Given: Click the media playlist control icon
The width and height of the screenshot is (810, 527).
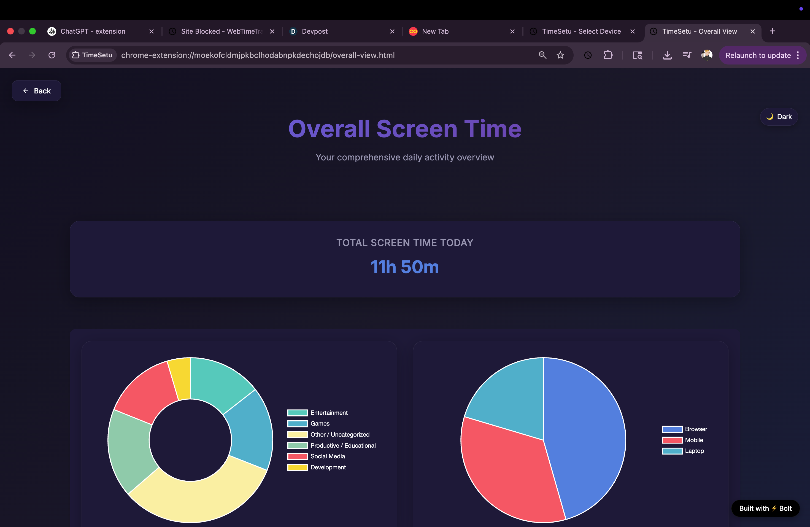Looking at the screenshot, I should 687,55.
